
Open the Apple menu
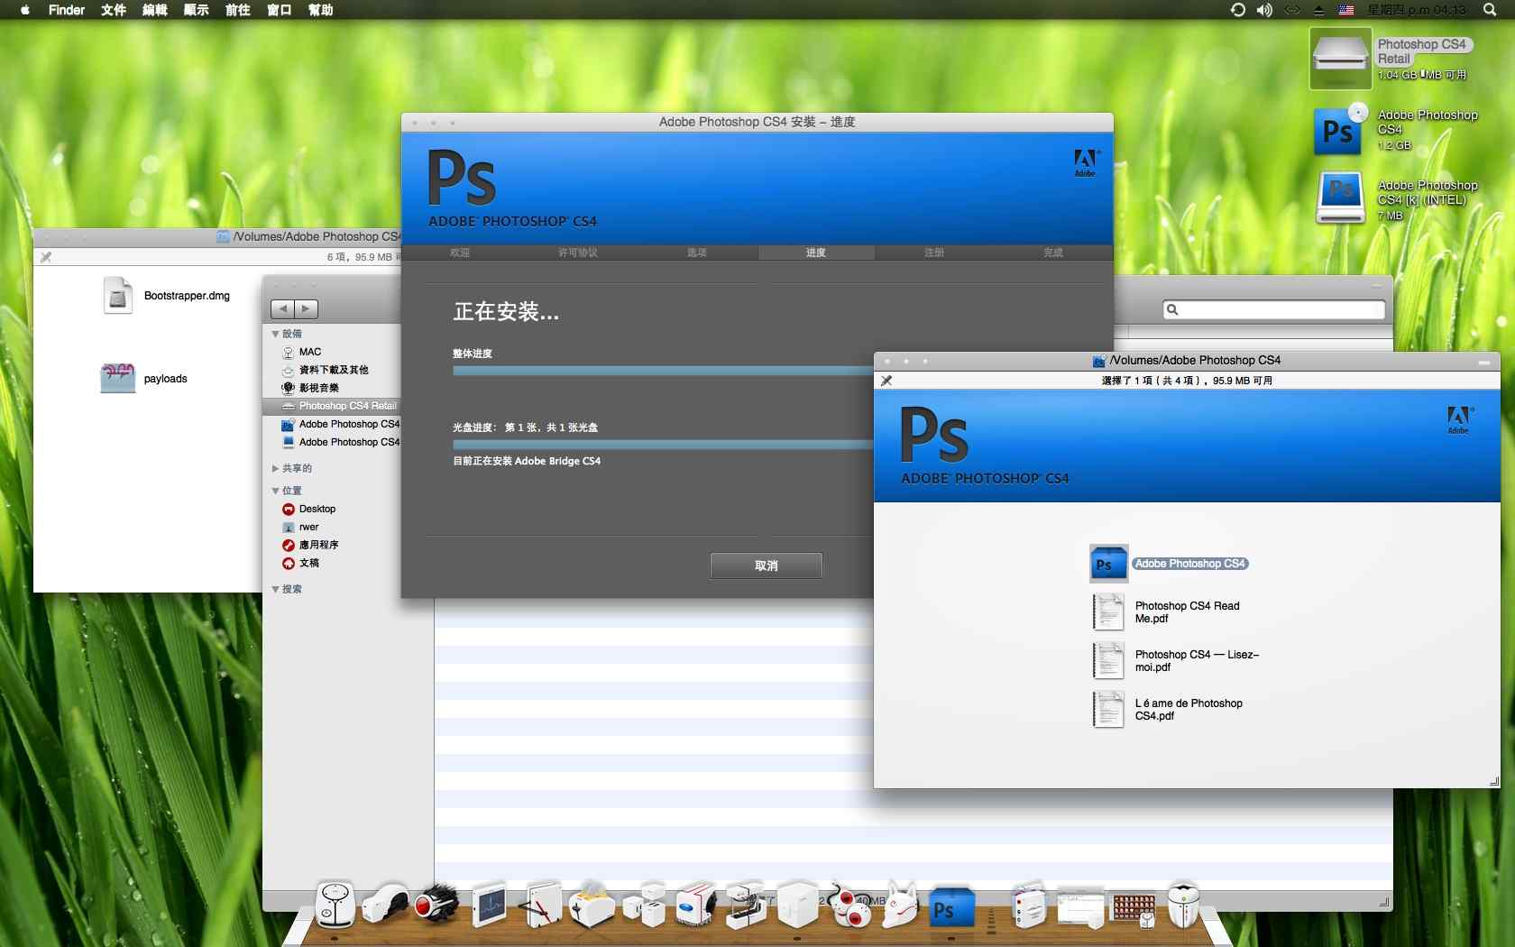tap(24, 10)
